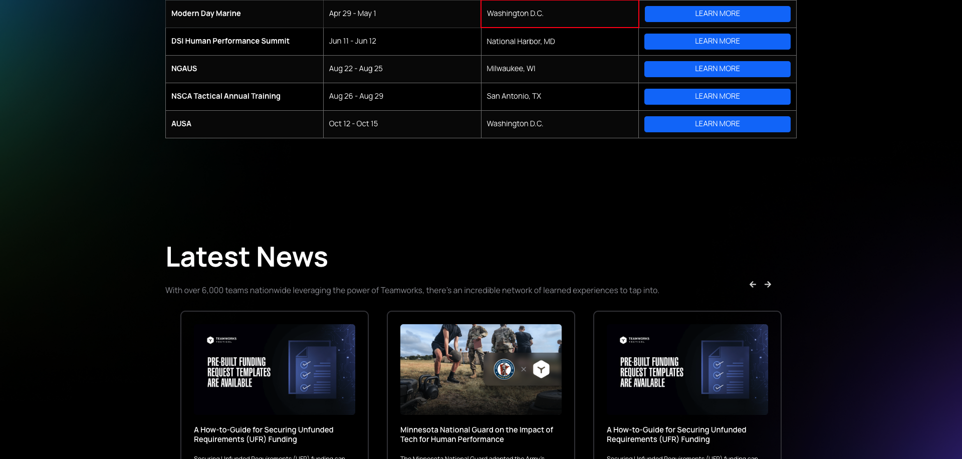Screen dimensions: 962x459
Task: Click the Latest News heading
Action: (247, 257)
